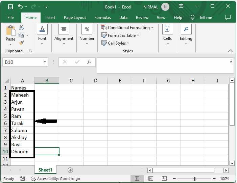237x183 pixels.
Task: Select the cell containing Dharam
Action: click(22, 152)
